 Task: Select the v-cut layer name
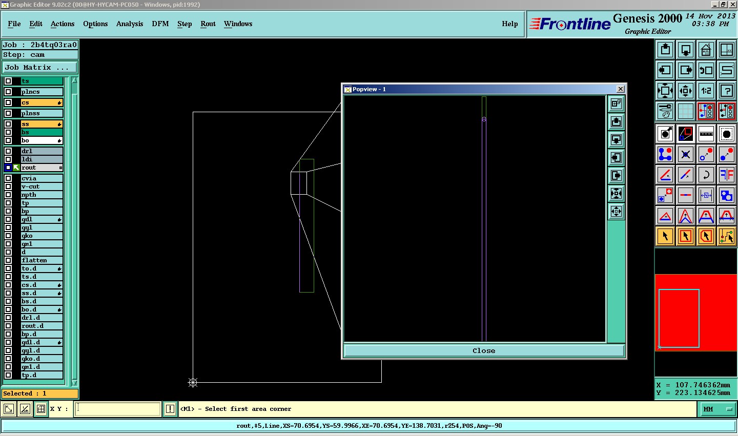pyautogui.click(x=42, y=186)
